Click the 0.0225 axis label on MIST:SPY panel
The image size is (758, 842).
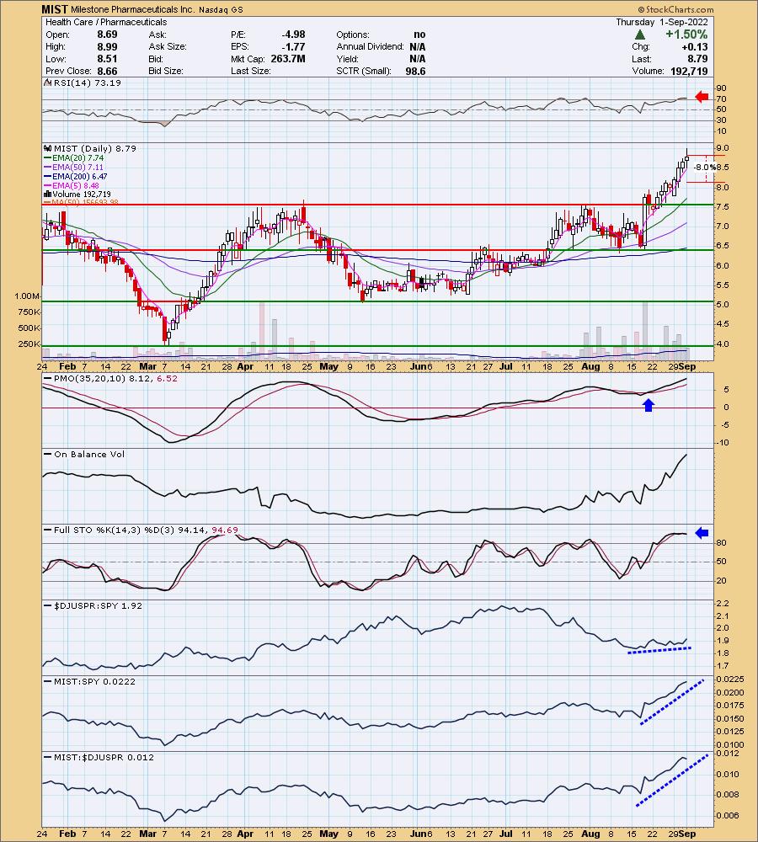pos(730,679)
